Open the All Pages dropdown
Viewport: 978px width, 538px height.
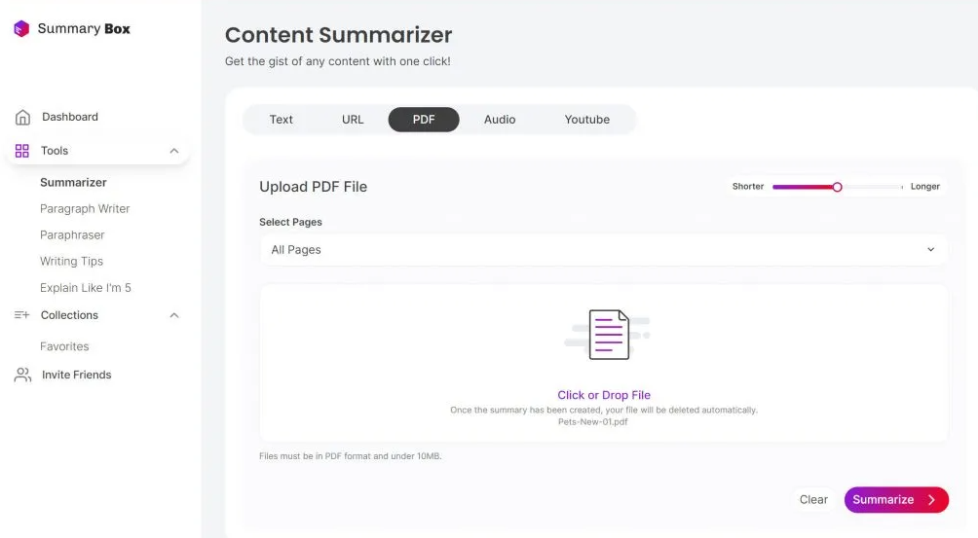tap(604, 250)
